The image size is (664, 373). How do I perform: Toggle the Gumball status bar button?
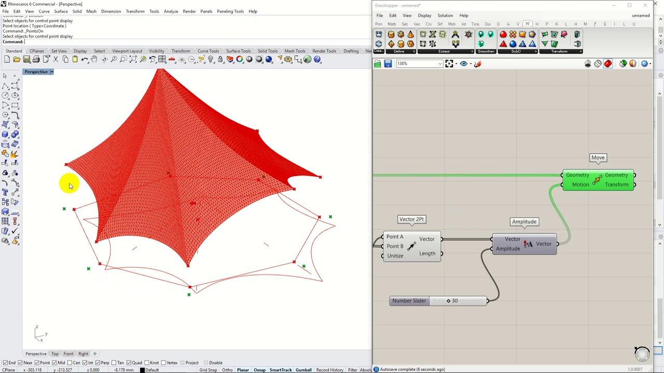[x=303, y=370]
